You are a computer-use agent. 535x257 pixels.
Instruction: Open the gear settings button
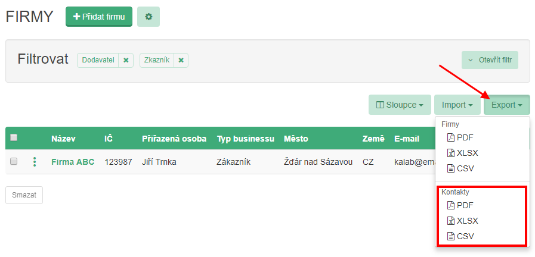click(x=149, y=17)
